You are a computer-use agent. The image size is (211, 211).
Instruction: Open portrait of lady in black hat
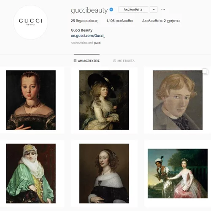pyautogui.click(x=104, y=100)
